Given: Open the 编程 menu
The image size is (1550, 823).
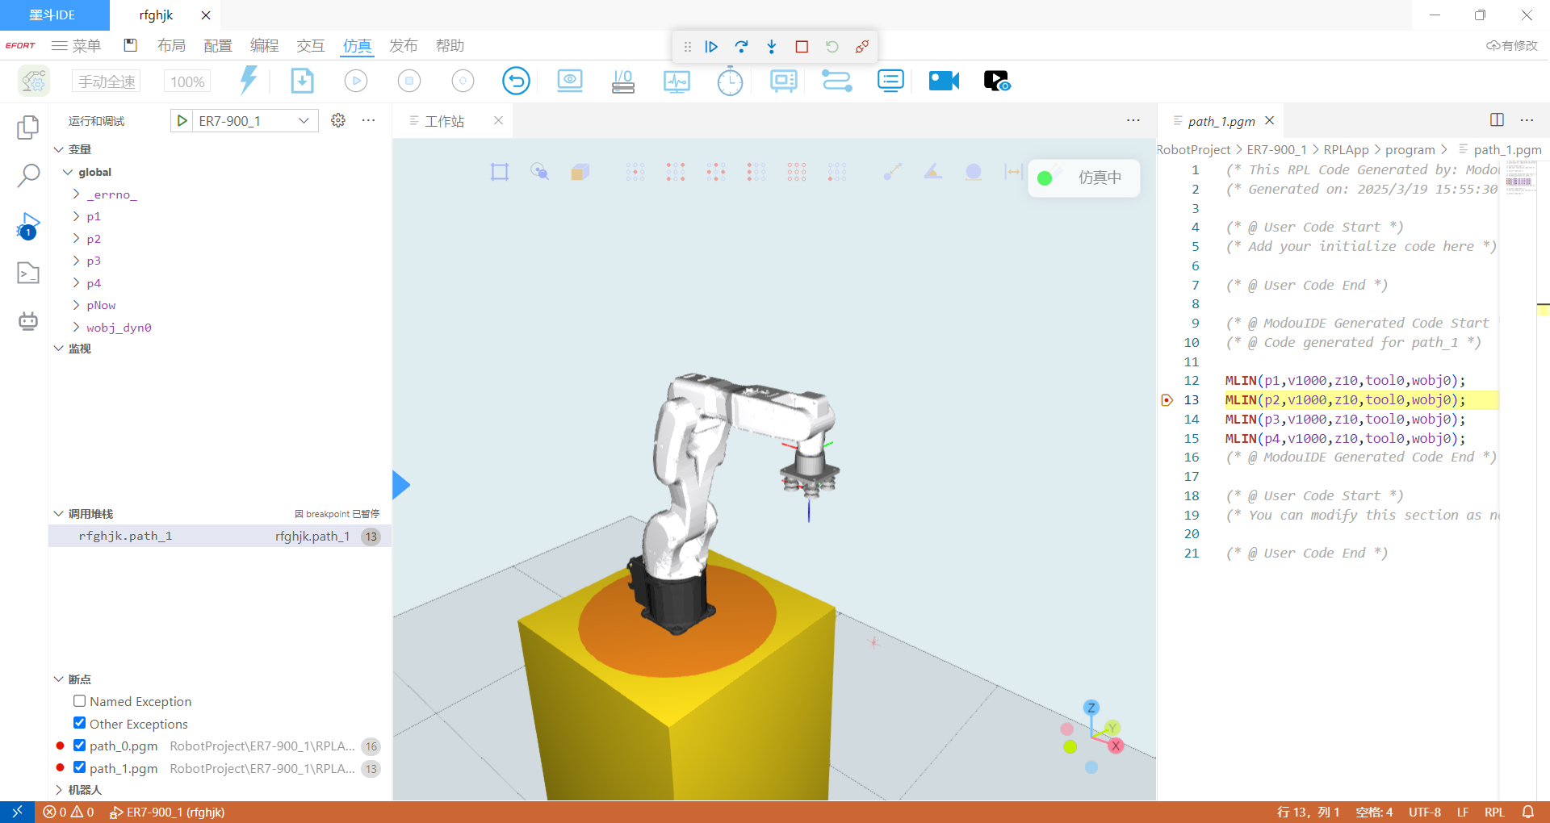Looking at the screenshot, I should (x=264, y=46).
